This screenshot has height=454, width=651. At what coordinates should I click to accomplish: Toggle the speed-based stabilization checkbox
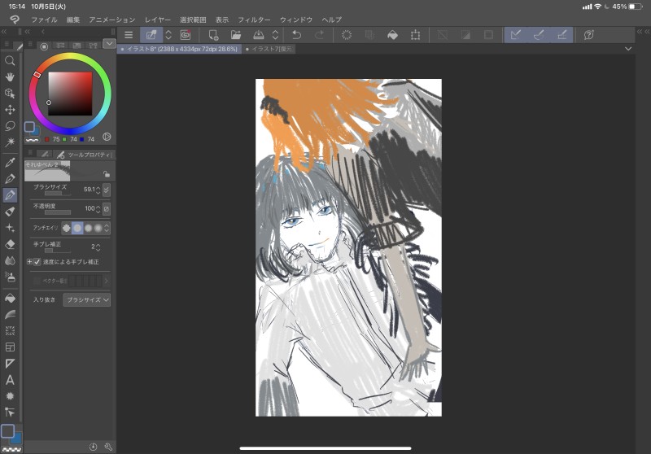pyautogui.click(x=37, y=262)
